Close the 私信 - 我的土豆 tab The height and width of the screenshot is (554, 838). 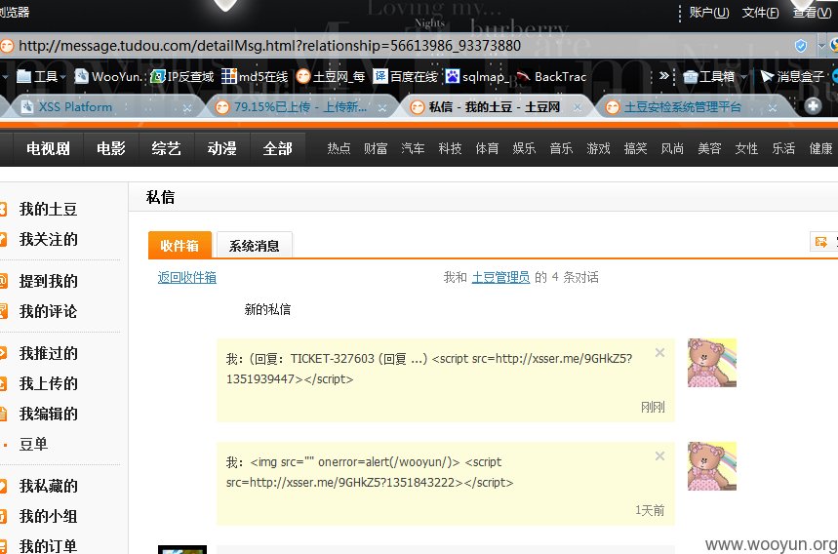pos(578,108)
